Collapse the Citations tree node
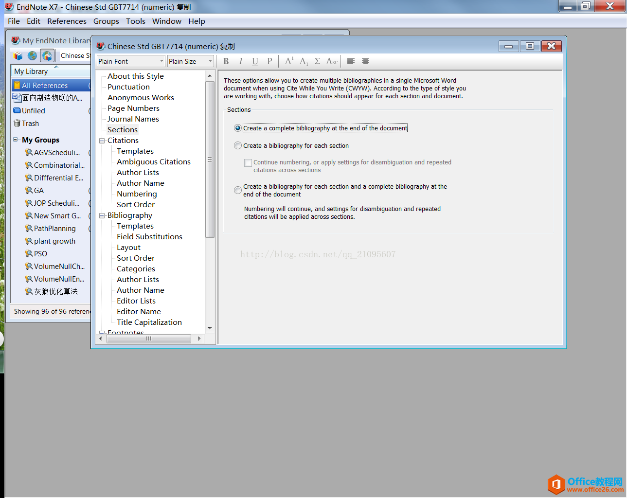The height and width of the screenshot is (498, 627). 102,141
